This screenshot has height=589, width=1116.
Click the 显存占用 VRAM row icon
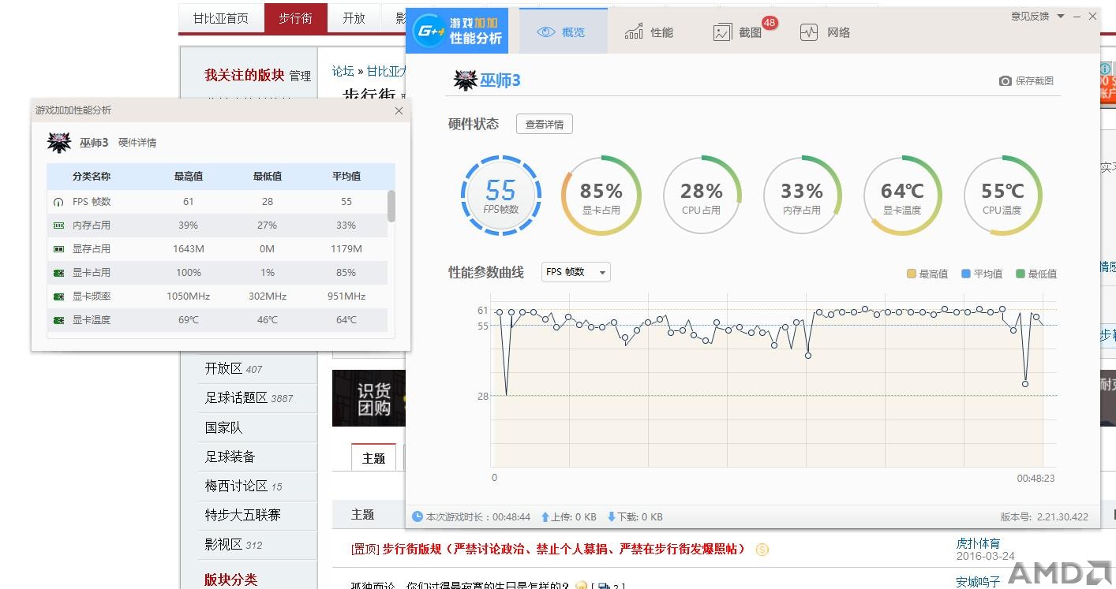coord(58,249)
